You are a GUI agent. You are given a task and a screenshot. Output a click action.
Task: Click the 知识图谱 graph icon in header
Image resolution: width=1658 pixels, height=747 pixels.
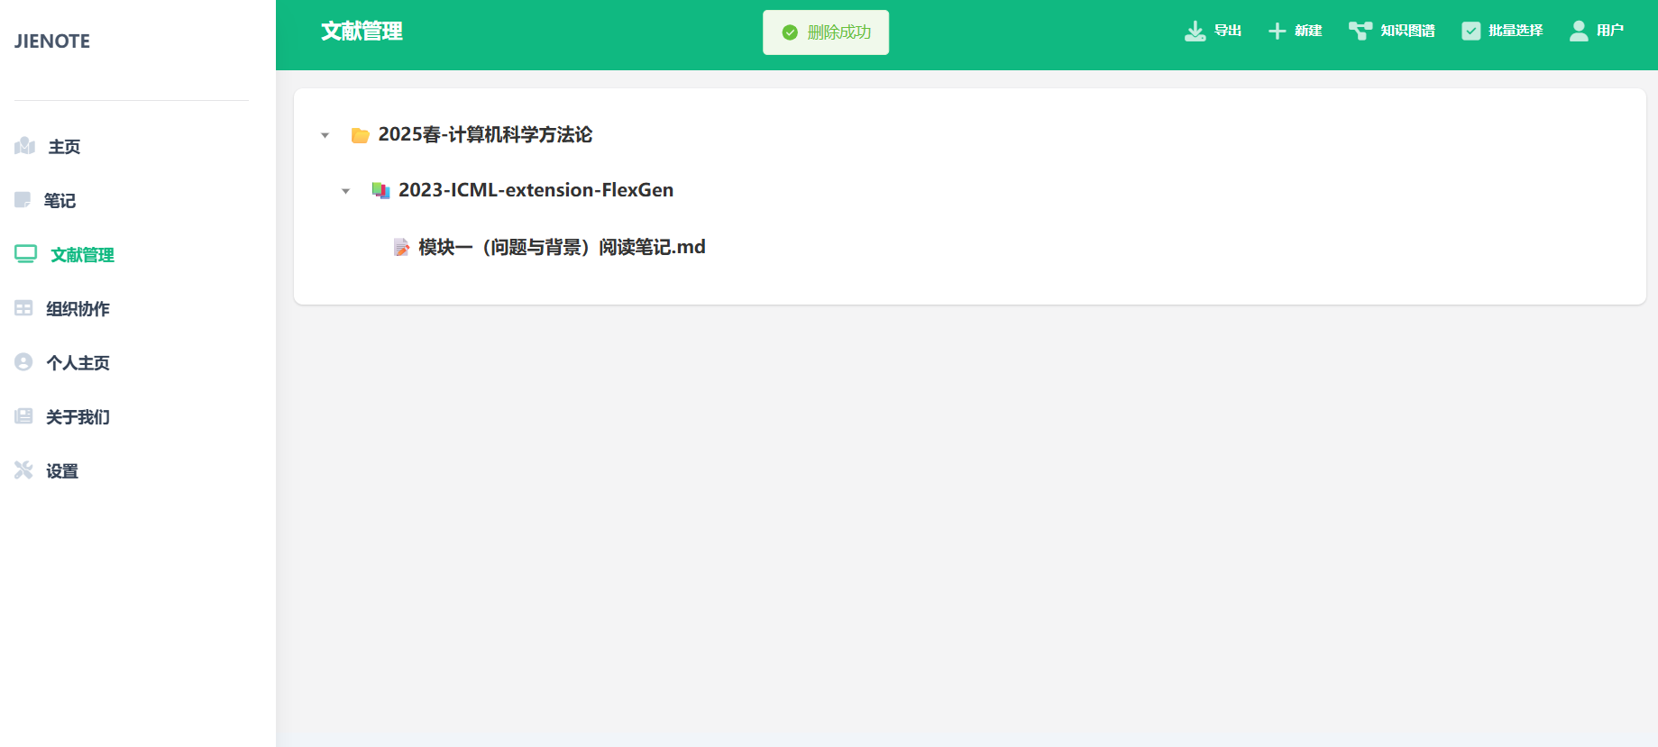1360,32
